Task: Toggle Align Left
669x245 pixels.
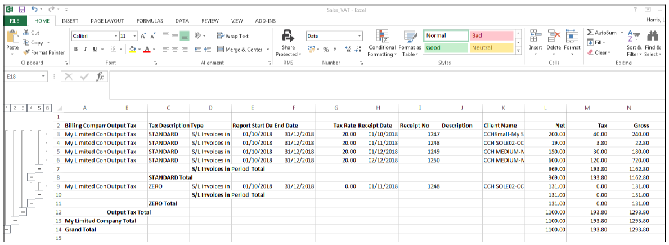Action: point(165,50)
